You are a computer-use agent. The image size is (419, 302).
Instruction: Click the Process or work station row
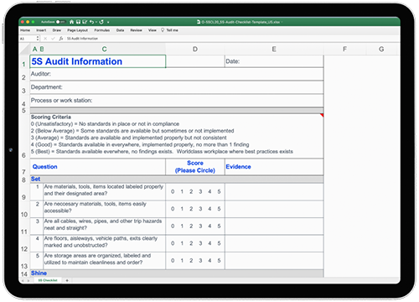click(x=177, y=101)
